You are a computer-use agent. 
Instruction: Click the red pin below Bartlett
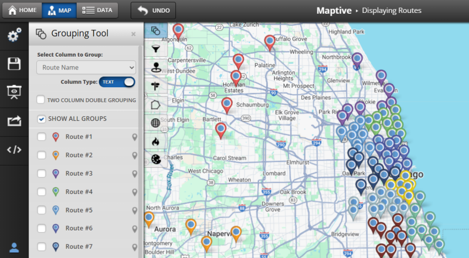coord(221,131)
